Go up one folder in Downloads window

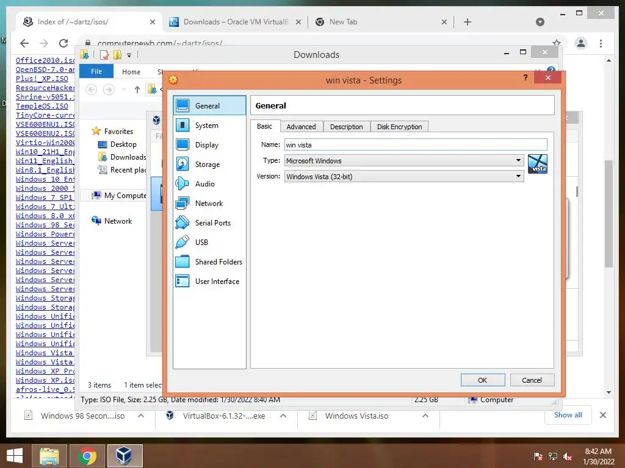pos(137,90)
